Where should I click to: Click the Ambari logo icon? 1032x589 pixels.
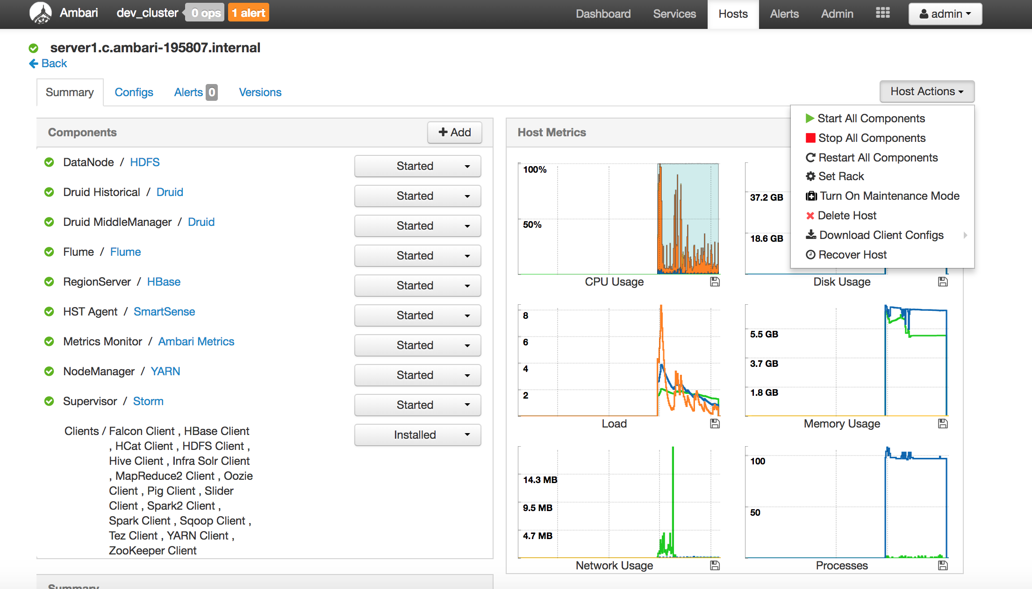tap(41, 13)
